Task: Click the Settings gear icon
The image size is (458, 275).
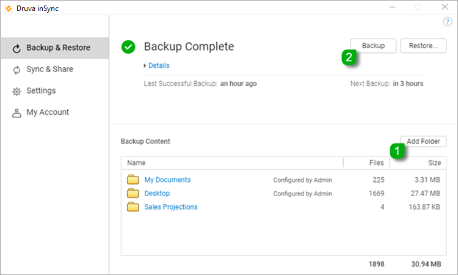Action: pyautogui.click(x=16, y=92)
